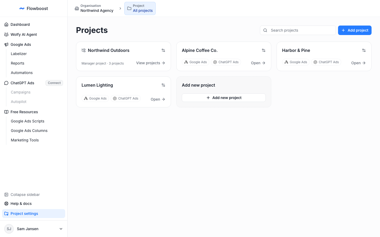Image resolution: width=380 pixels, height=237 pixels.
Task: Click Open on Alpine Coffee Co. card
Action: coord(258,63)
